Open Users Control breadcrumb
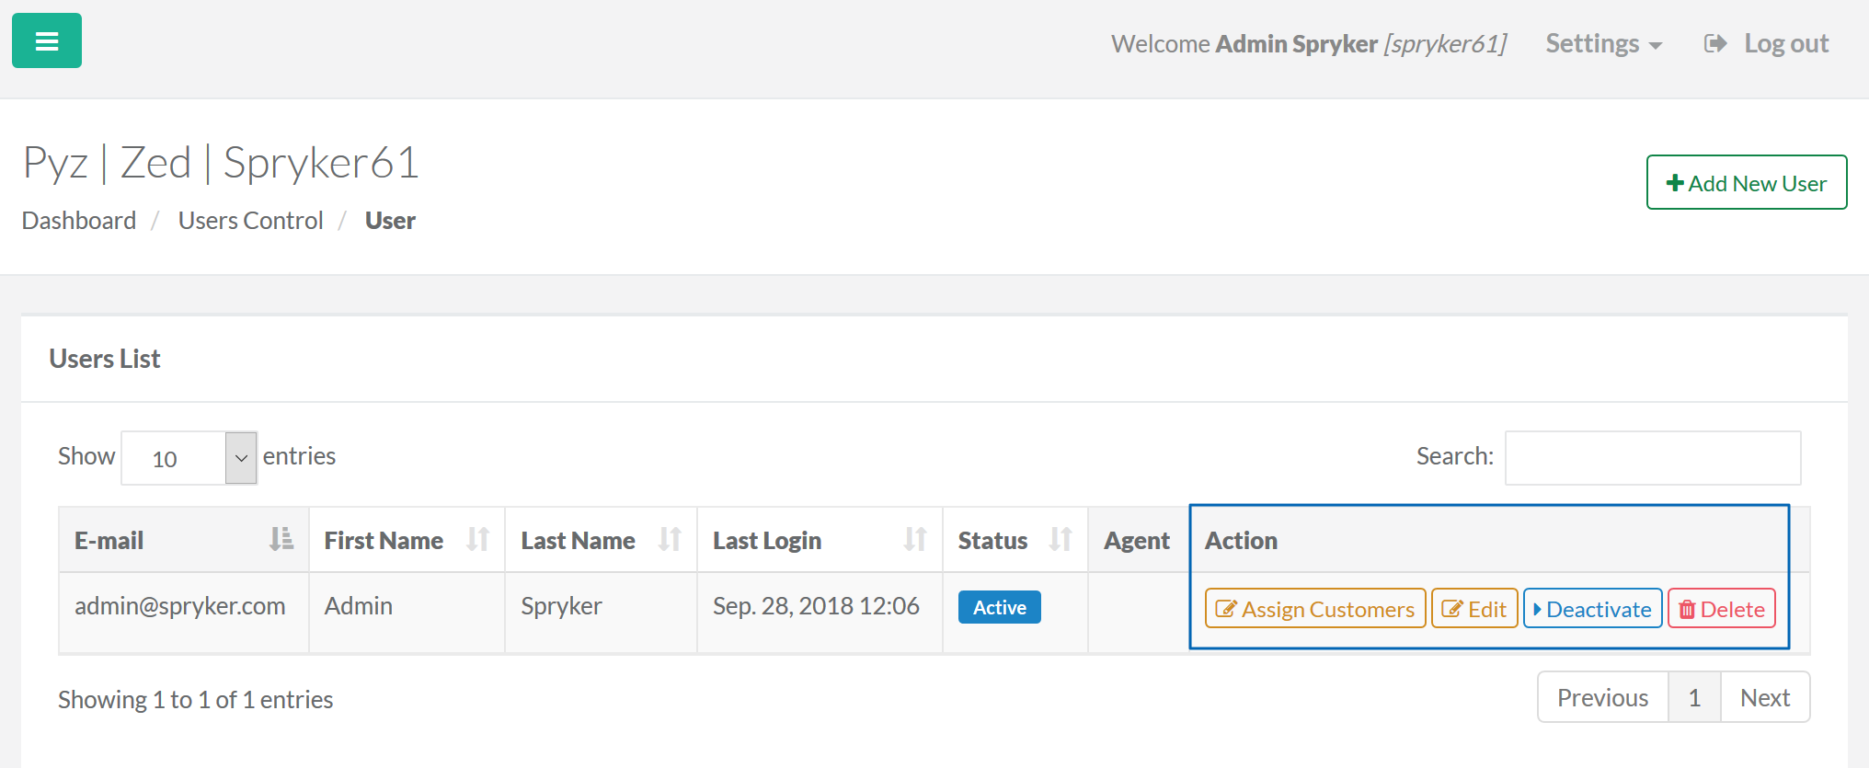The image size is (1869, 768). pos(251,221)
